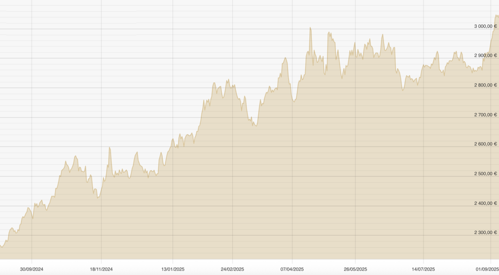The height and width of the screenshot is (275, 499).
Task: Select the 18/11/2024 date on the x-axis
Action: pos(101,269)
